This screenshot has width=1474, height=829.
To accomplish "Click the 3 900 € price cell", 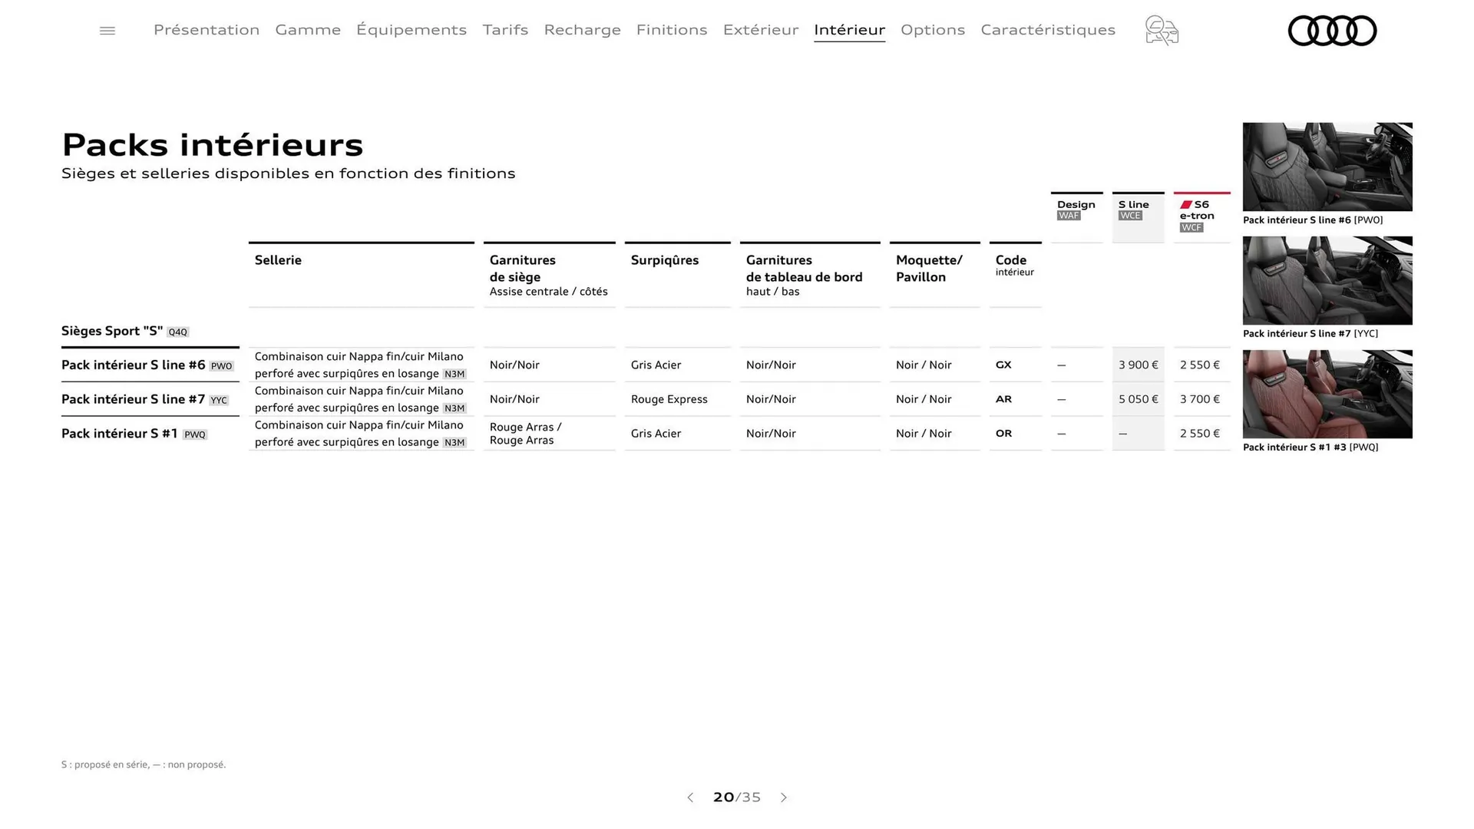I will click(x=1138, y=365).
